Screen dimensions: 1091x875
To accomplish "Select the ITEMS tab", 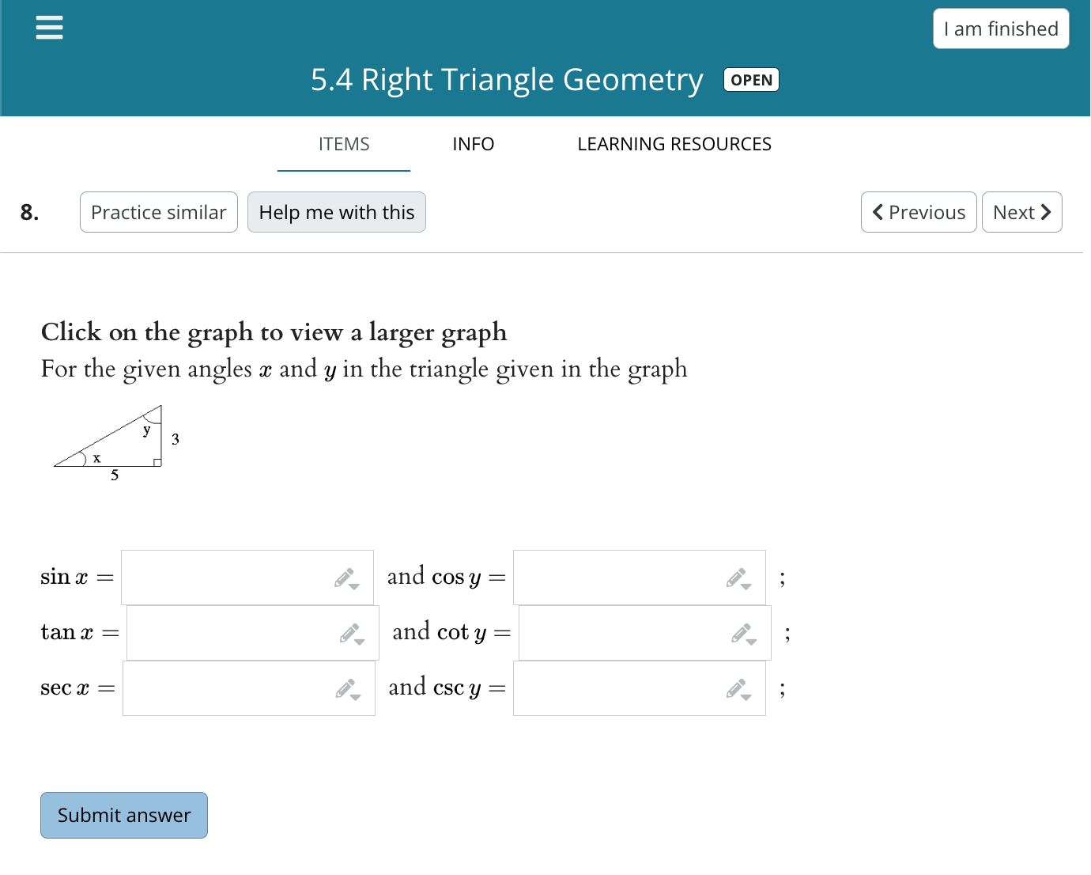I will click(x=343, y=144).
